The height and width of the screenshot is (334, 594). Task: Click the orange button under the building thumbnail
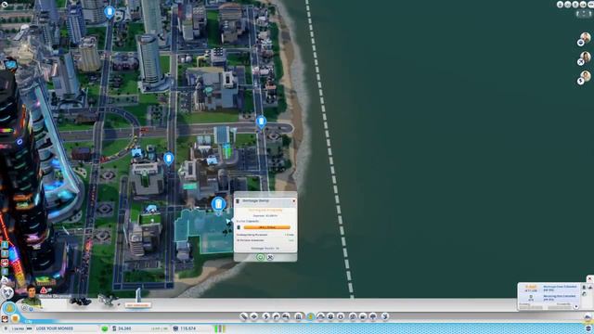click(x=138, y=305)
